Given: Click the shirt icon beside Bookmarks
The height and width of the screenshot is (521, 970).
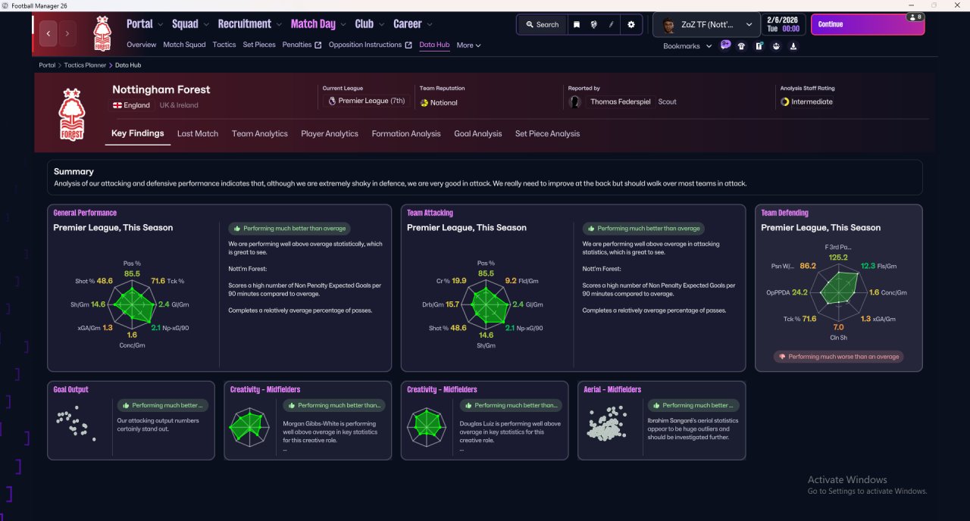Looking at the screenshot, I should pos(741,46).
